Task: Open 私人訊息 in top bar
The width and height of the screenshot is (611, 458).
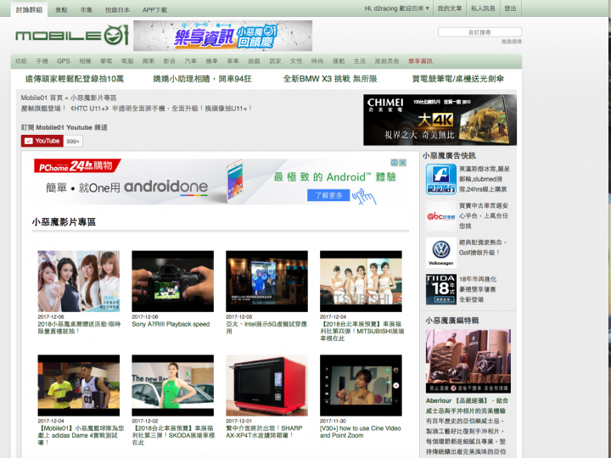Action: [483, 8]
